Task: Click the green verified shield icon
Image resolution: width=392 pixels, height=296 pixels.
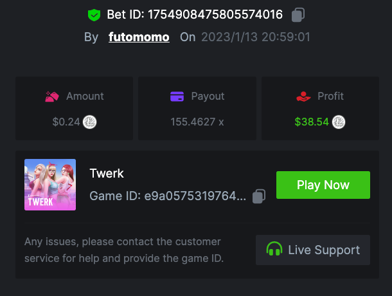Action: [94, 14]
